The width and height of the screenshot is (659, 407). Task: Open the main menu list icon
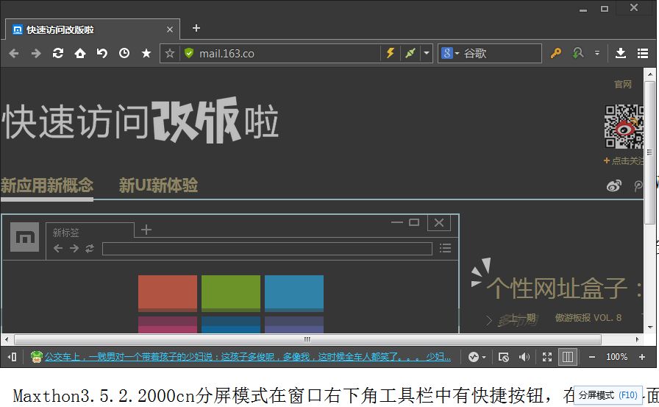pos(643,54)
